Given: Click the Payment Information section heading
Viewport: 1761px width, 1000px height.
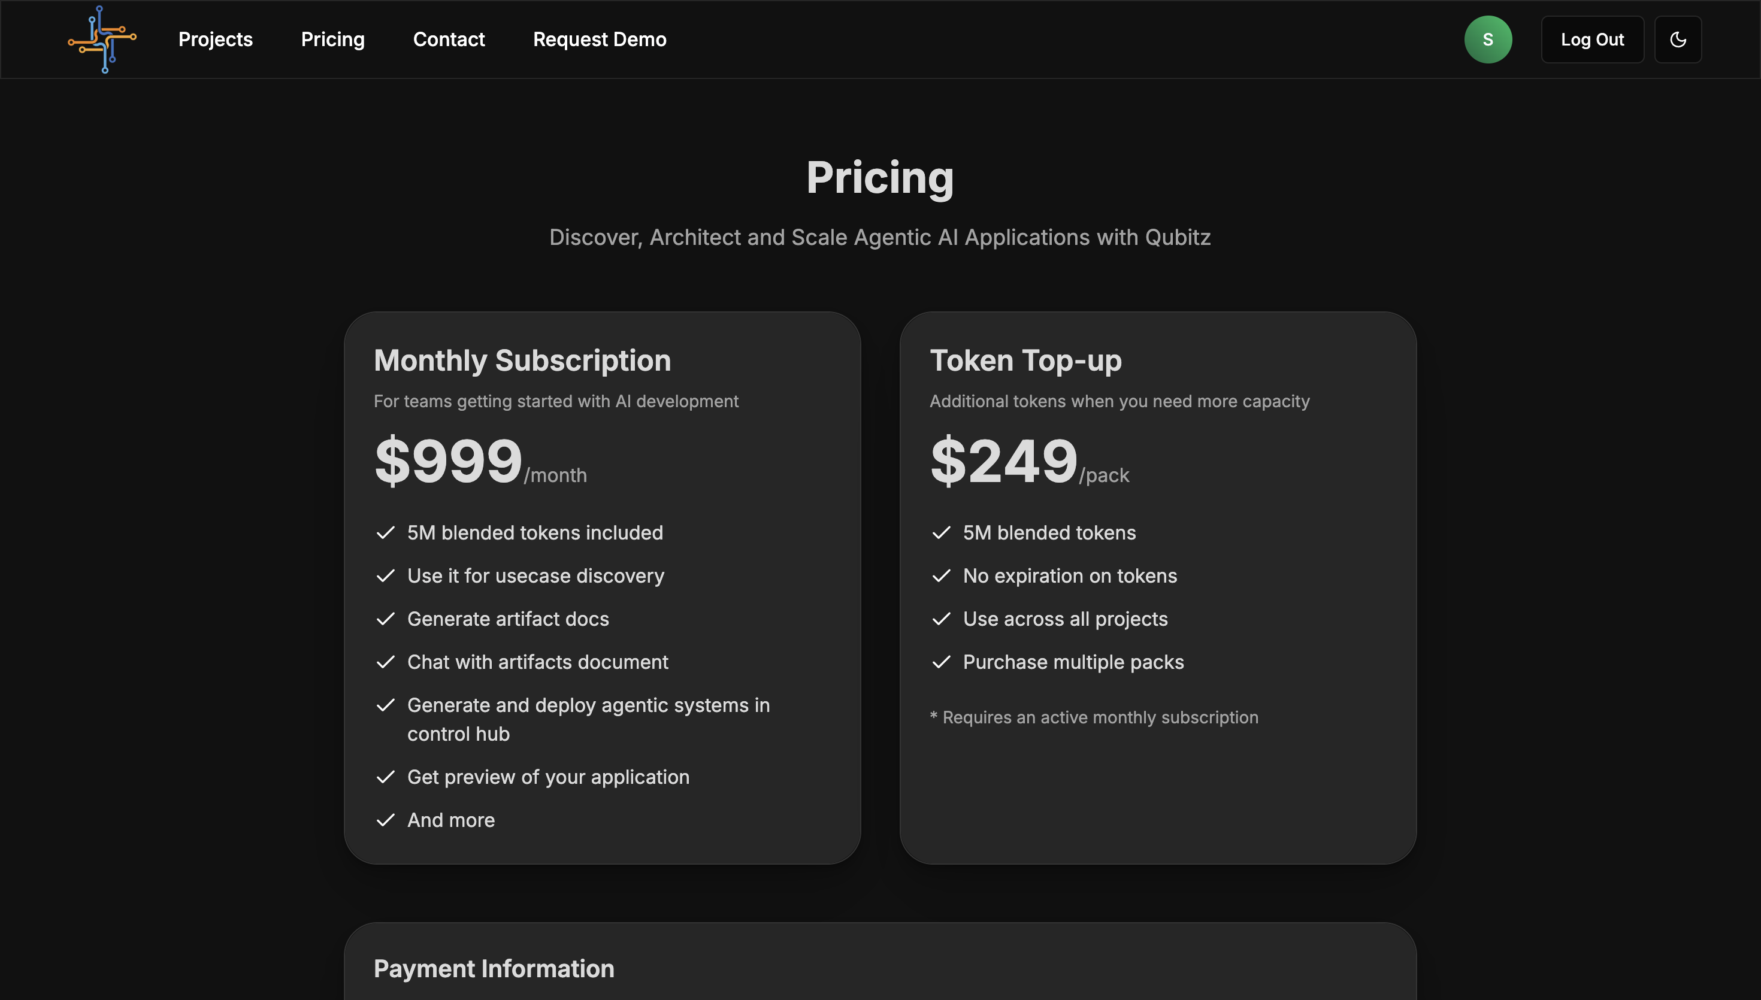Looking at the screenshot, I should 493,968.
